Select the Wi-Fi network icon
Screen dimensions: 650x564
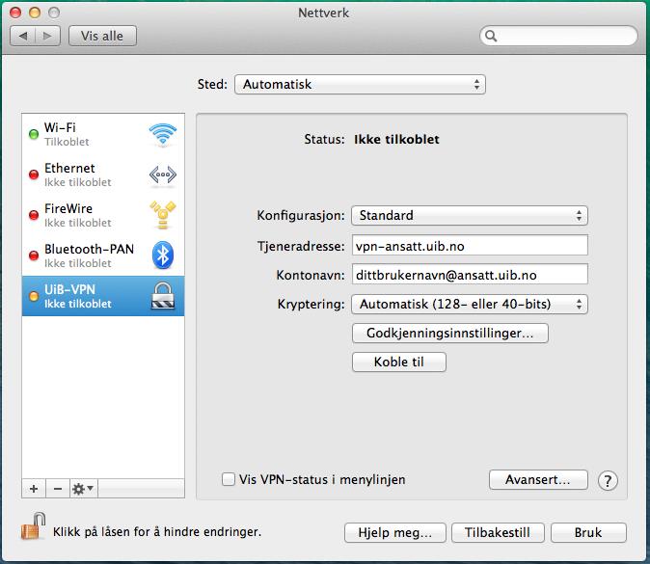[x=162, y=135]
